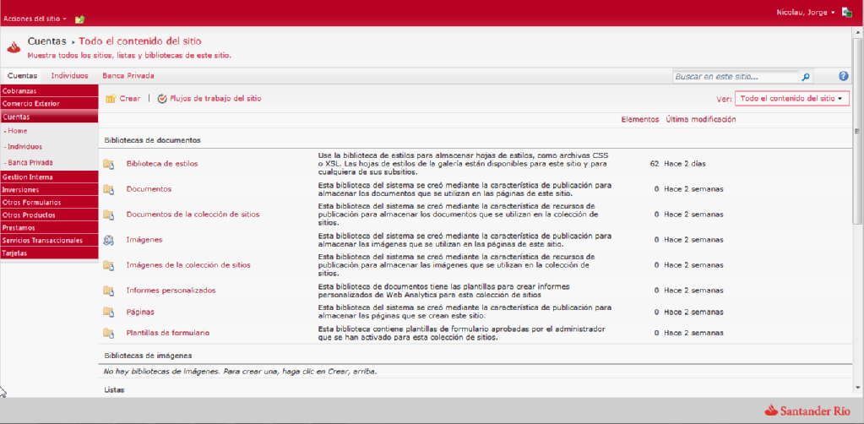Image resolution: width=864 pixels, height=424 pixels.
Task: Select Cuentas in the left navigation
Action: point(49,117)
